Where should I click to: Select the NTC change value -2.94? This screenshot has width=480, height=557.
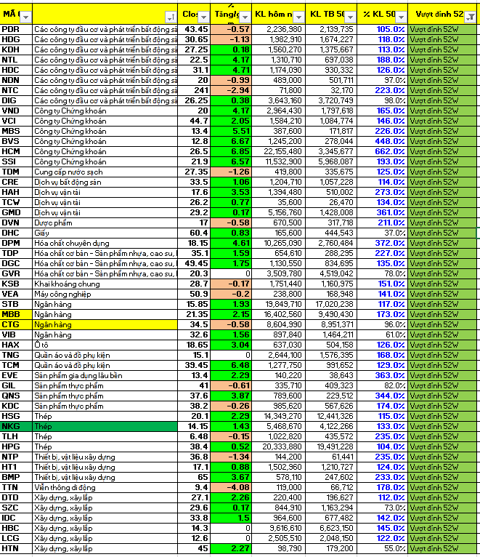[x=232, y=90]
